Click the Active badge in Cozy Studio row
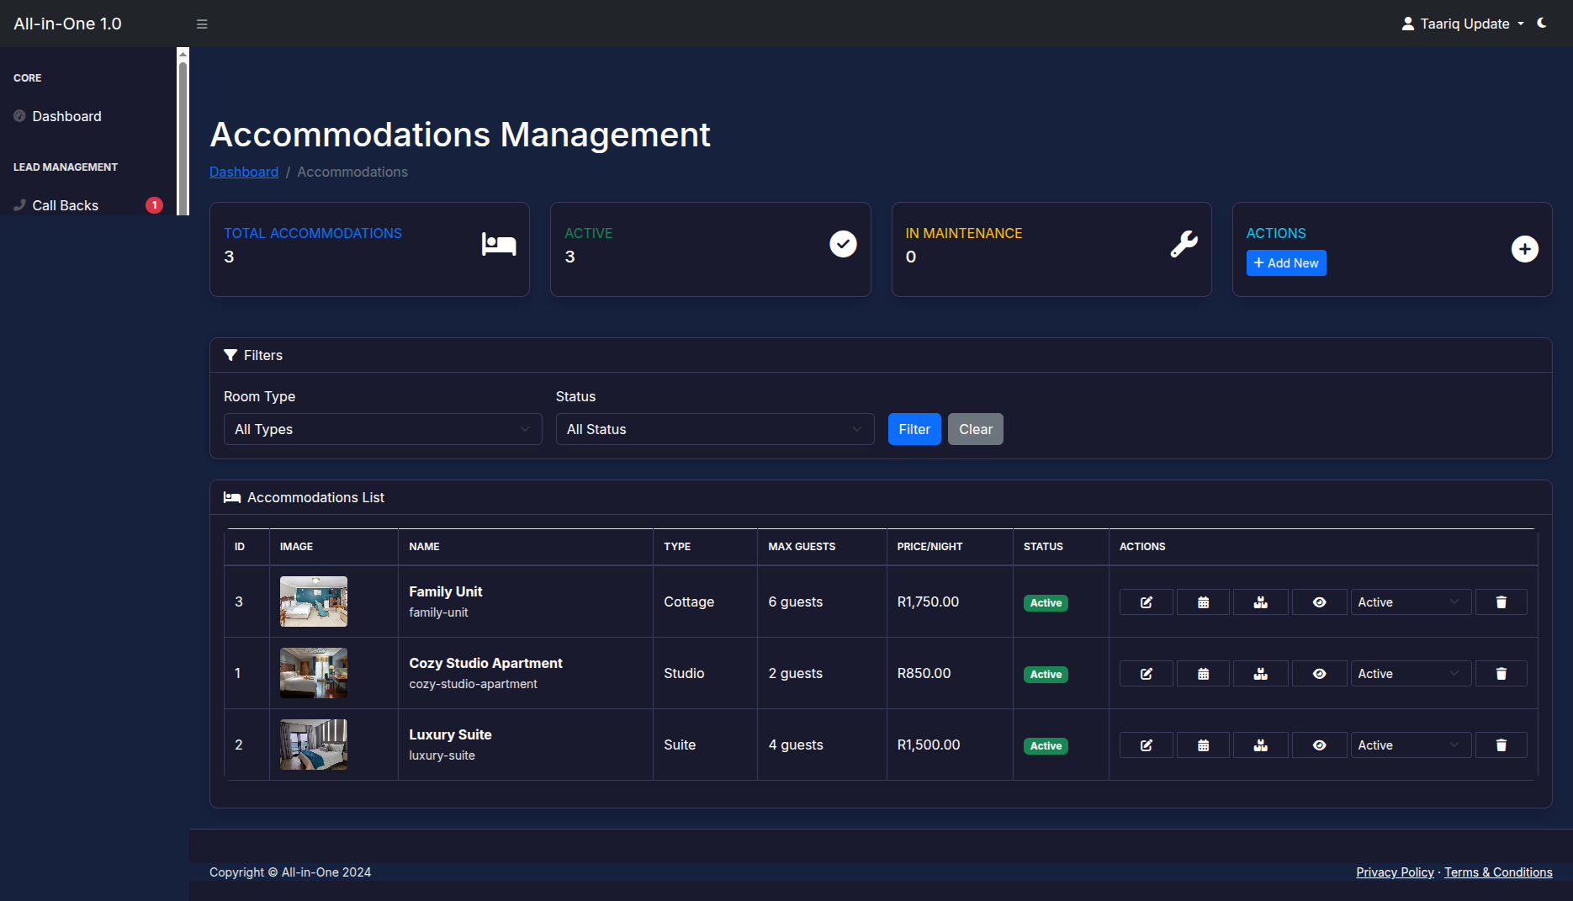This screenshot has height=901, width=1573. click(1046, 675)
